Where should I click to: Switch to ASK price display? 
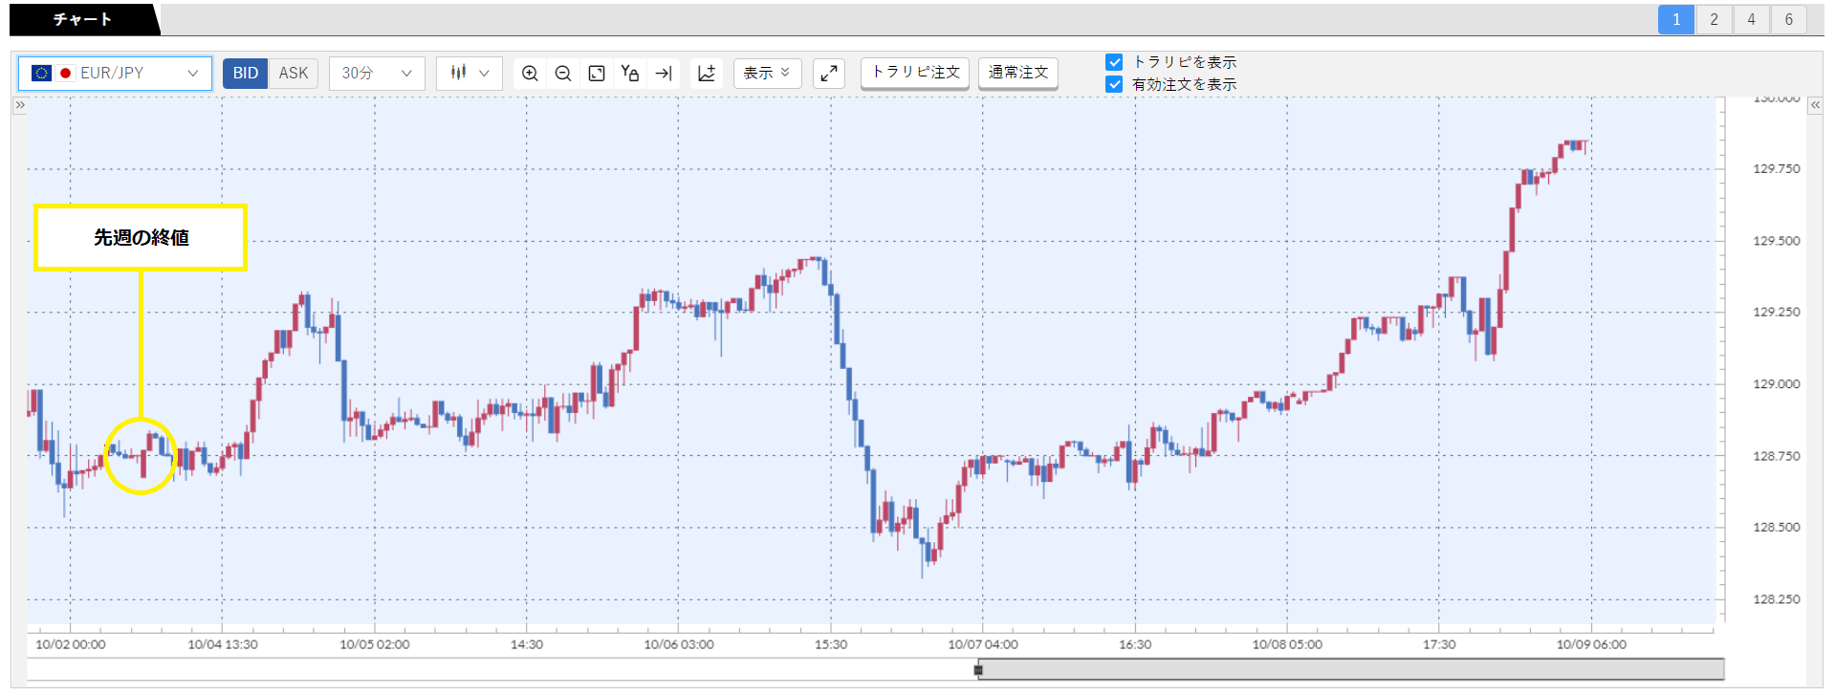click(294, 73)
